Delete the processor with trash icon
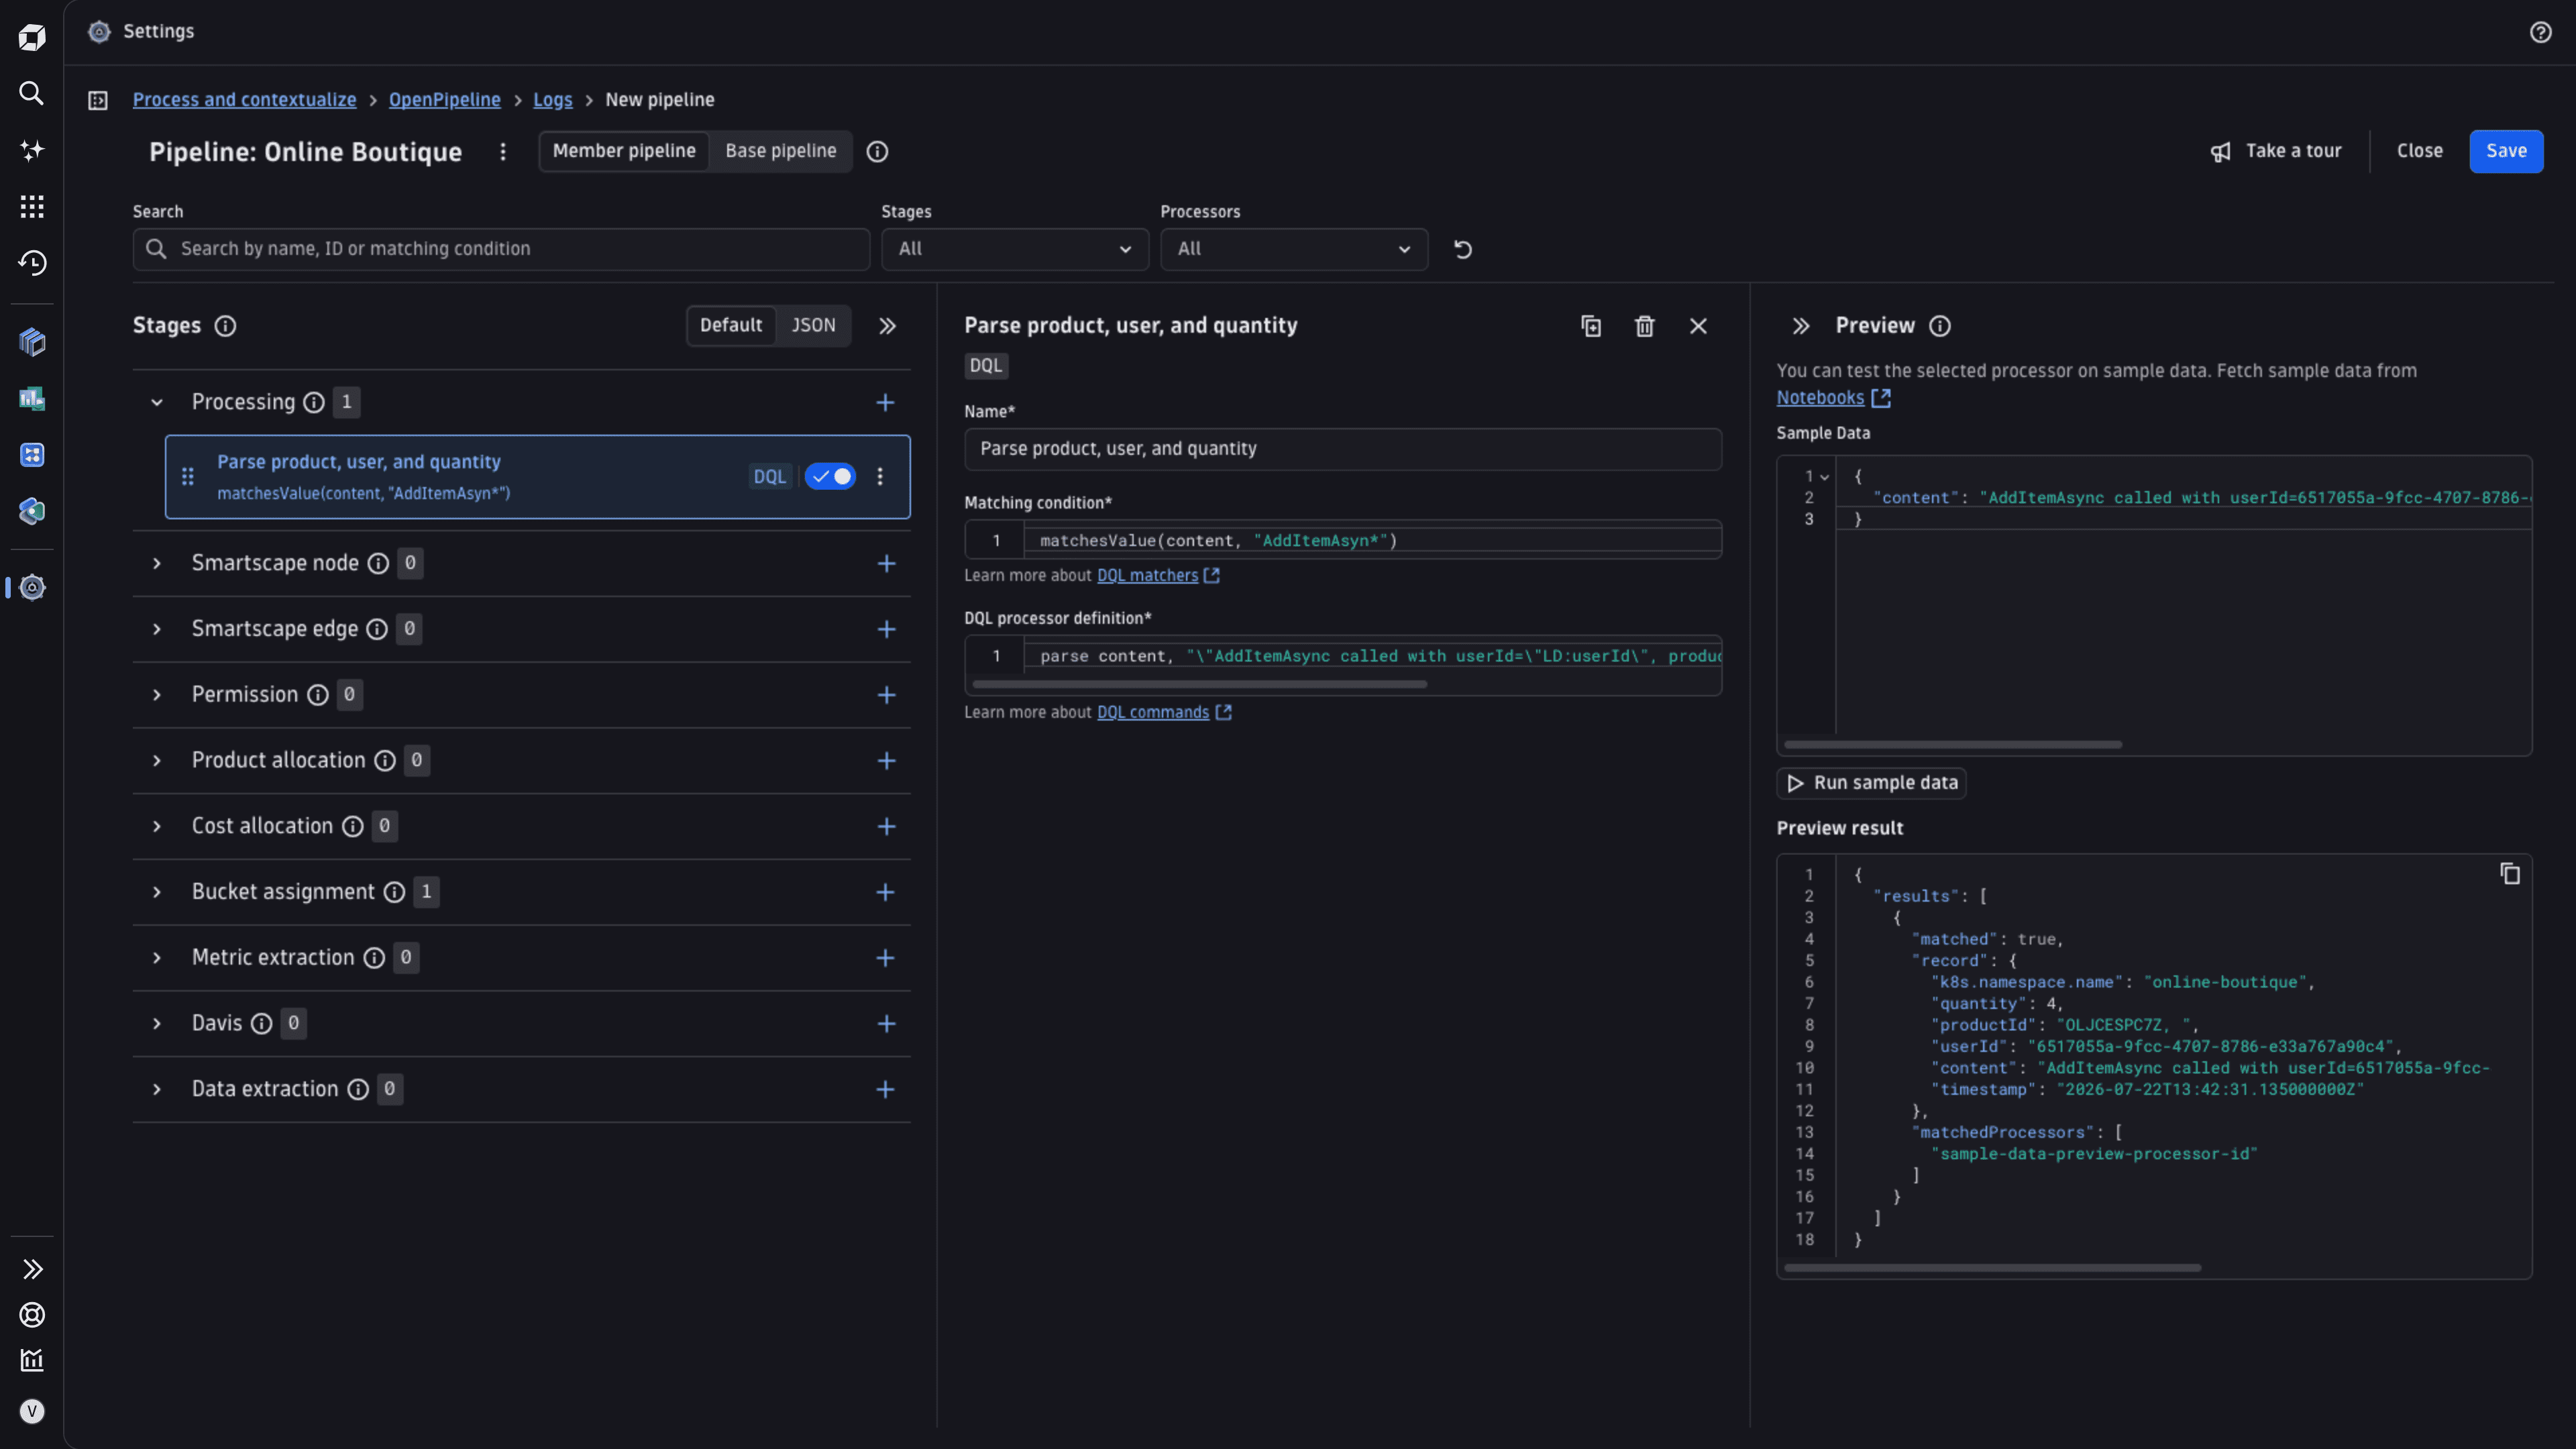The height and width of the screenshot is (1449, 2576). point(1644,326)
